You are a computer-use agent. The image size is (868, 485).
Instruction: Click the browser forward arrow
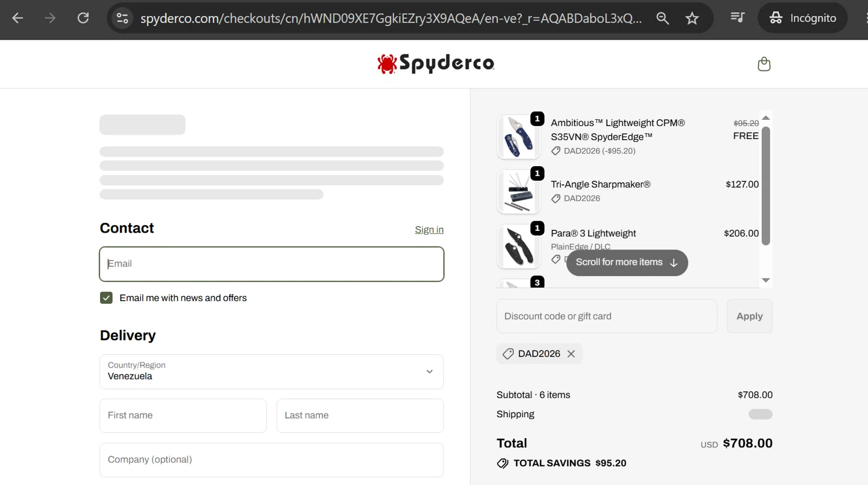coord(50,18)
